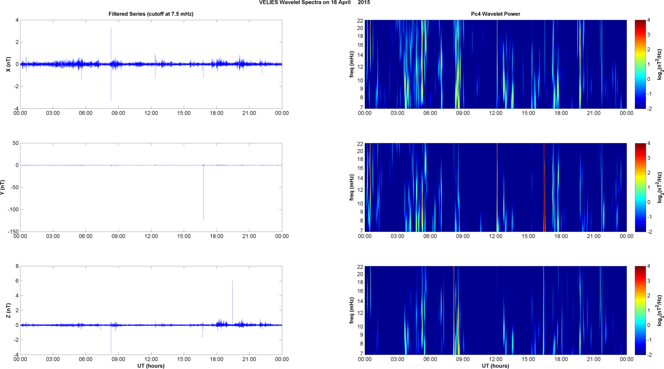The image size is (664, 369).
Task: Select the 'Y (nT)' y-axis label
Action: click(3, 187)
